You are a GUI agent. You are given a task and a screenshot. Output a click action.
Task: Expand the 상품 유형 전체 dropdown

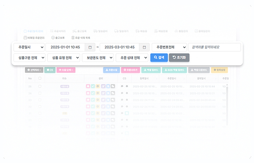click(64, 58)
